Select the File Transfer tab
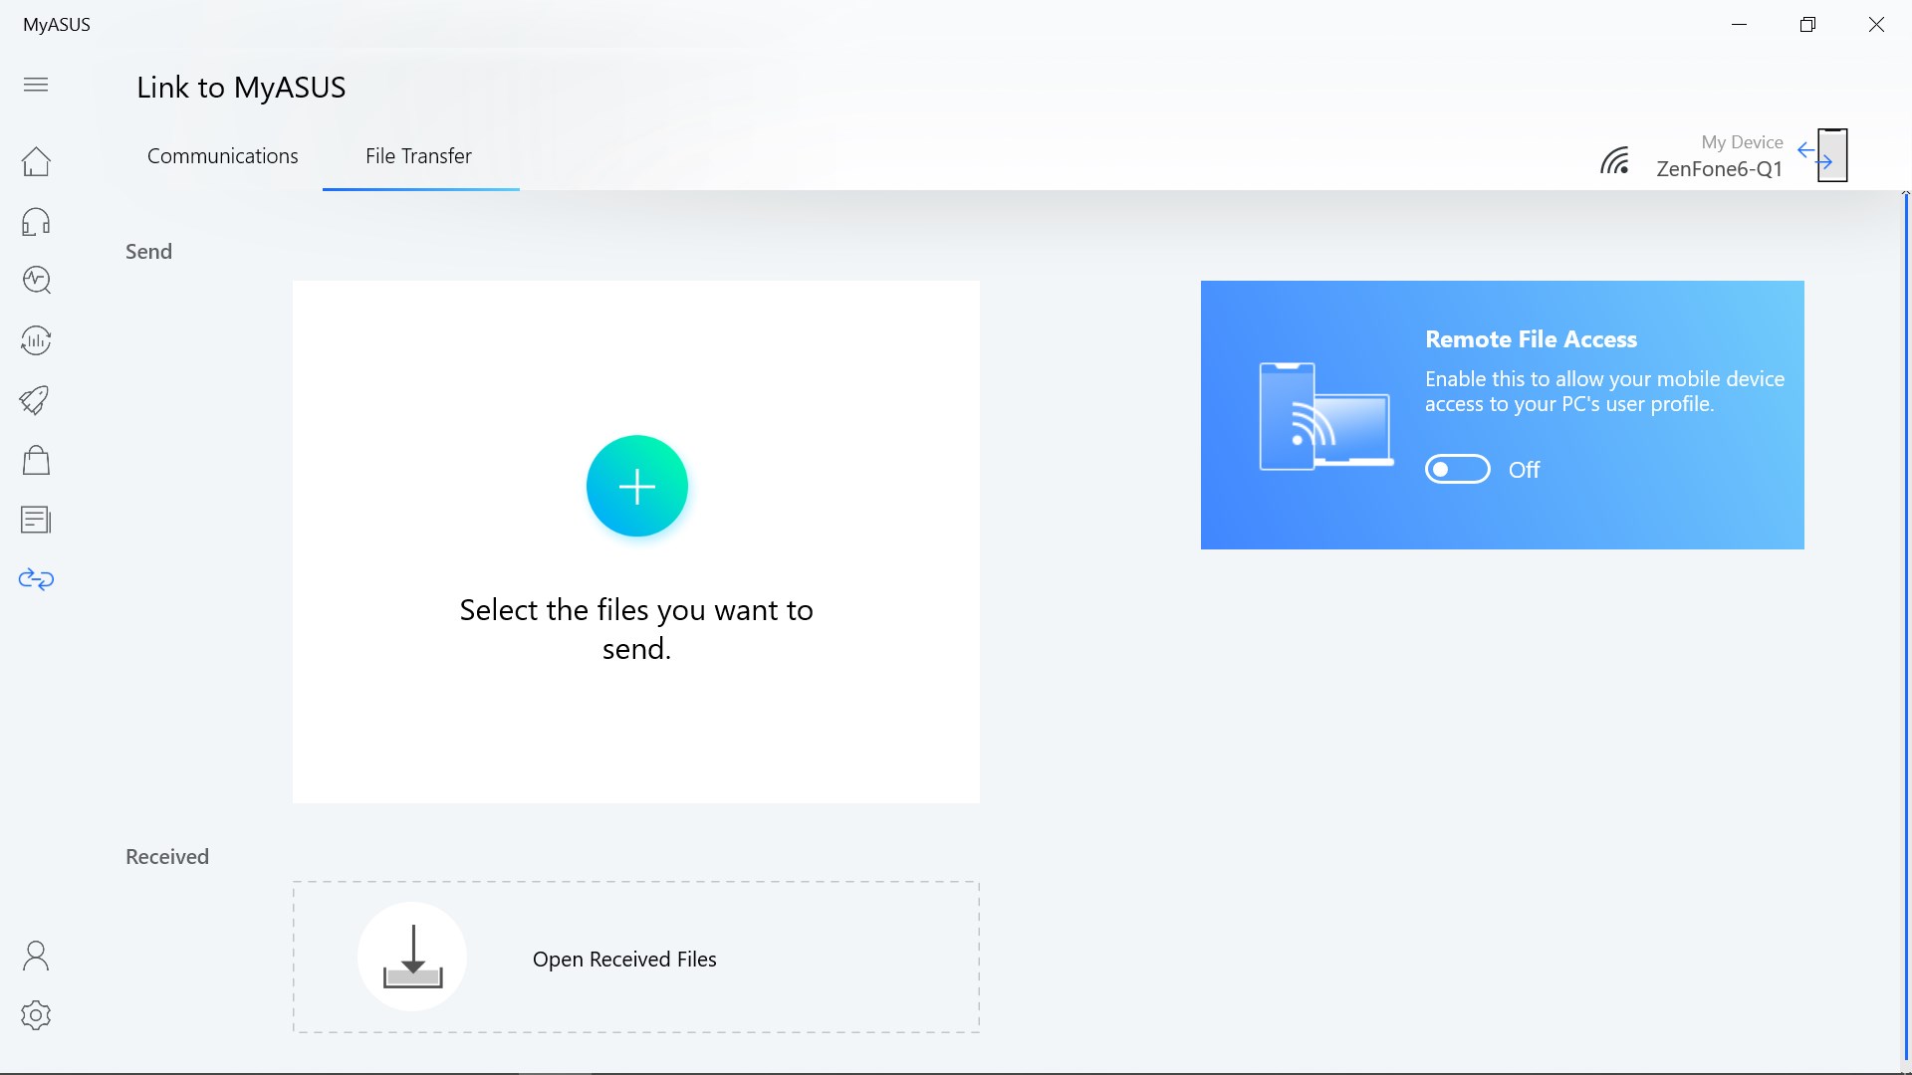 [x=418, y=156]
